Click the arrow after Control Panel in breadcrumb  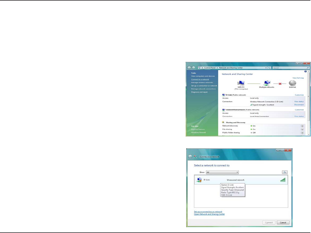(x=217, y=68)
